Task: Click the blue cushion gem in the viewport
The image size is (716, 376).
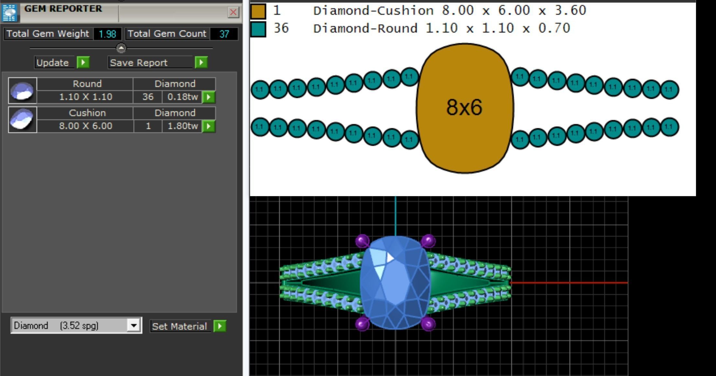Action: (x=395, y=282)
